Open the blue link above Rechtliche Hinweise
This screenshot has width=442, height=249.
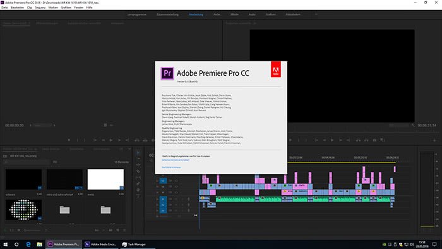tap(176, 160)
